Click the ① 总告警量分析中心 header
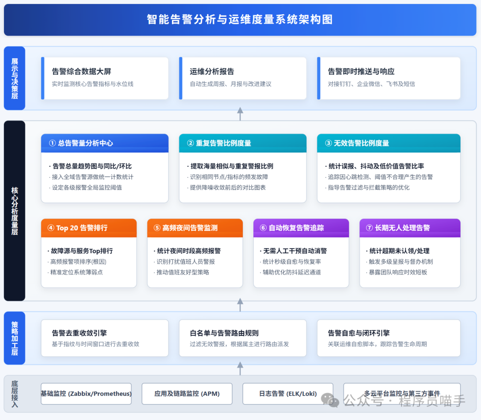 click(x=105, y=143)
